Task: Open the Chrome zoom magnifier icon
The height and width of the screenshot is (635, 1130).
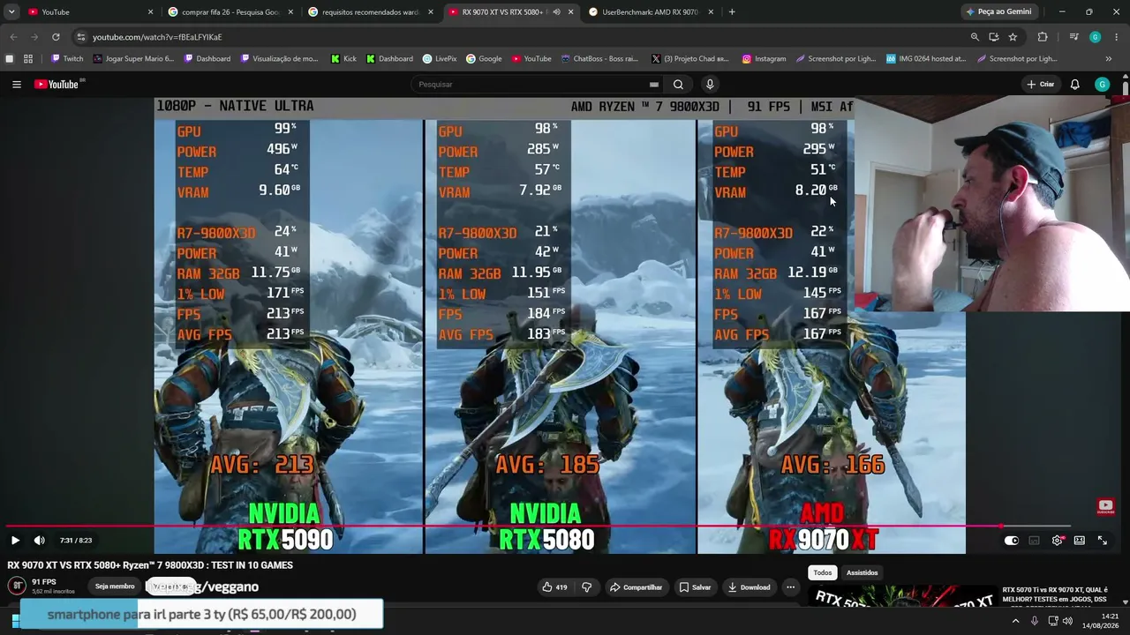Action: pyautogui.click(x=975, y=37)
